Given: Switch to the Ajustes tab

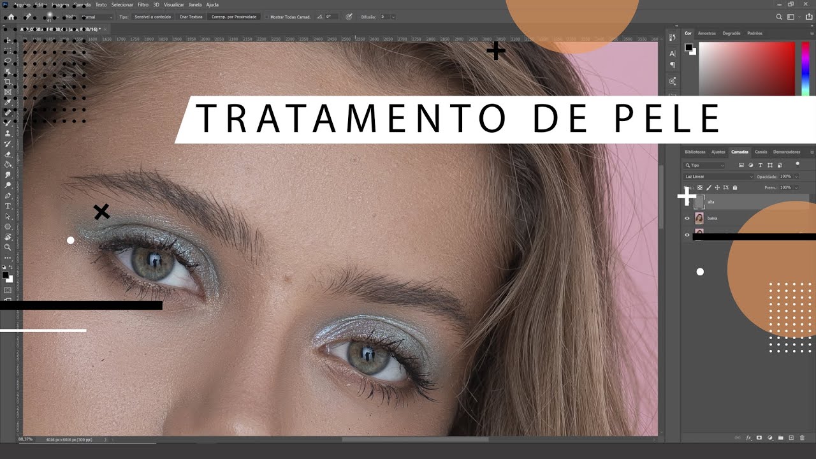Looking at the screenshot, I should point(718,152).
